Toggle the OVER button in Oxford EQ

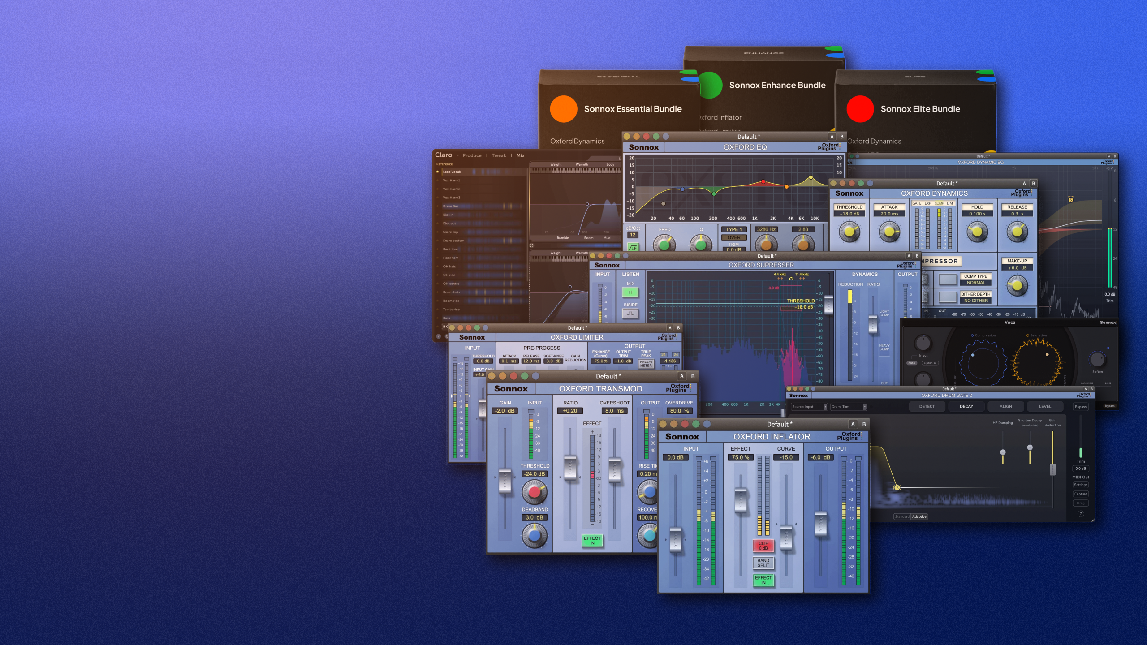pos(733,238)
